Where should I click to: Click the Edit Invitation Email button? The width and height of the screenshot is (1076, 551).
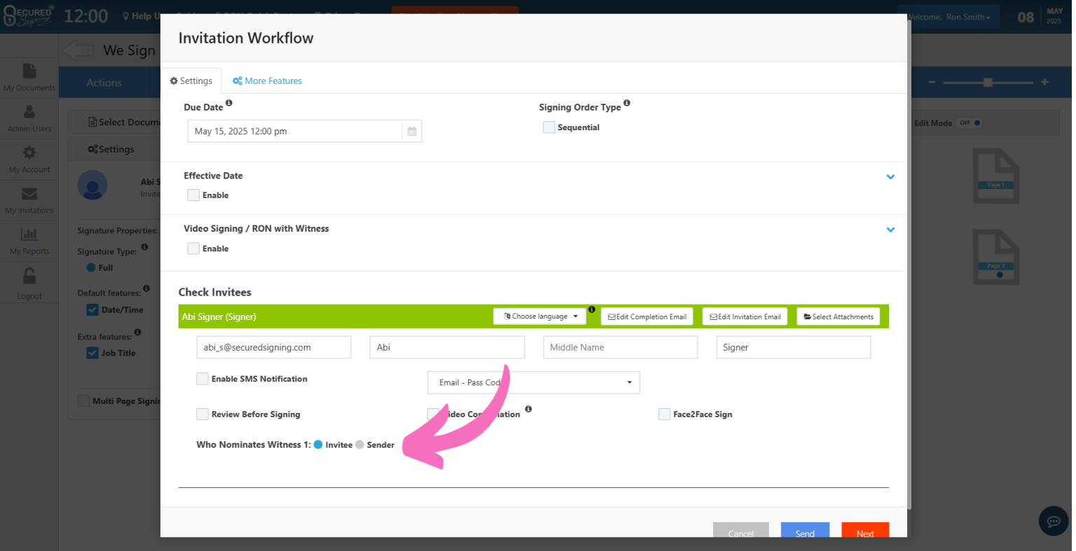745,316
